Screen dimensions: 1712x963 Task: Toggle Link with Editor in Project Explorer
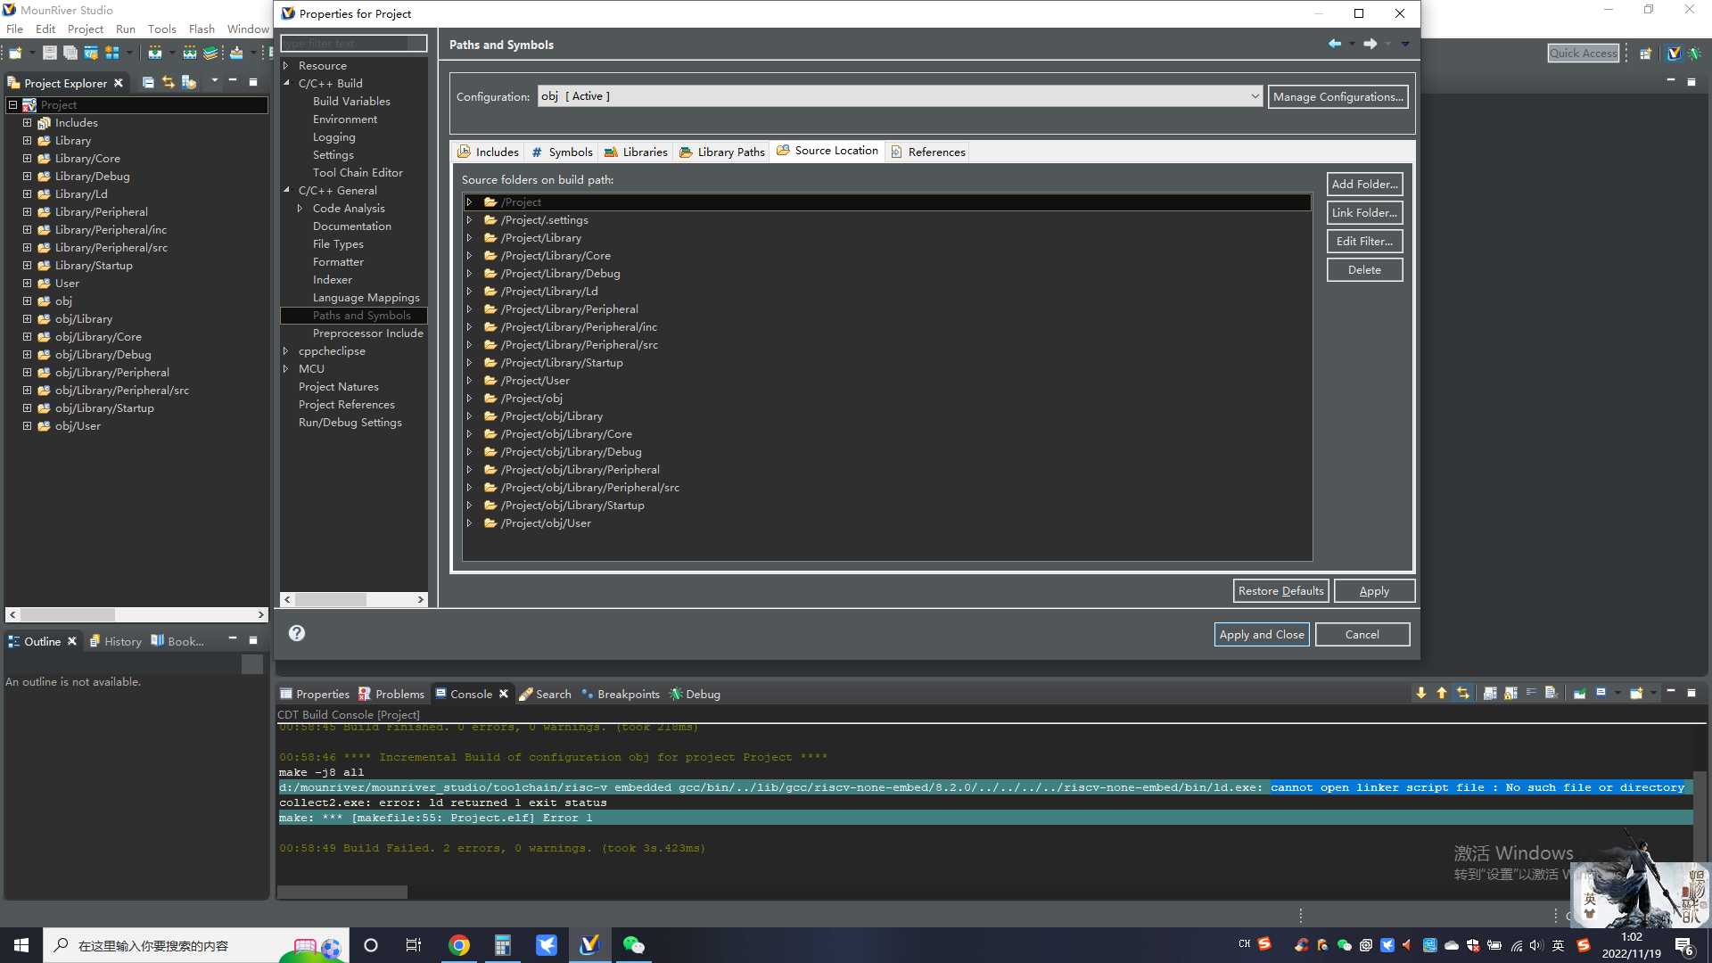(x=169, y=83)
